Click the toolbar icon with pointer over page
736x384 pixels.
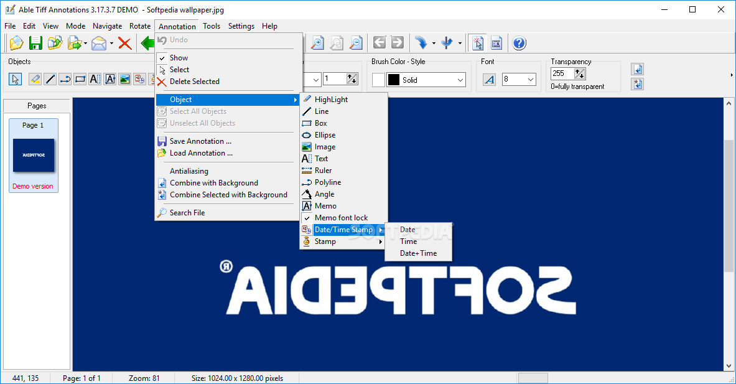[478, 43]
